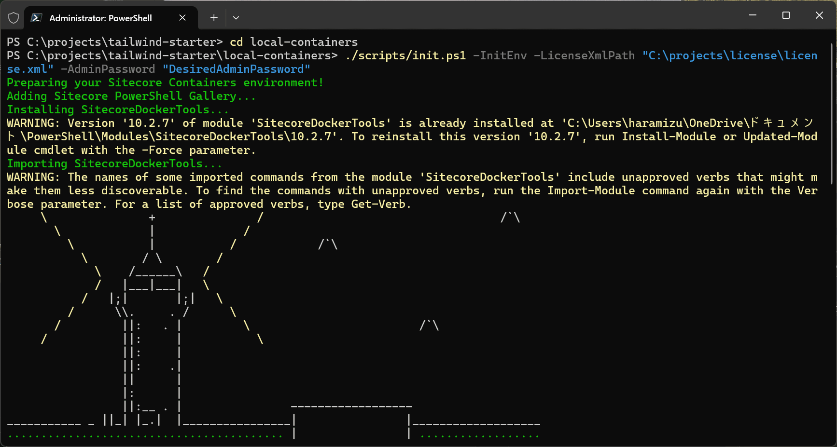Click the 'cd local-containers' command text

coord(293,42)
